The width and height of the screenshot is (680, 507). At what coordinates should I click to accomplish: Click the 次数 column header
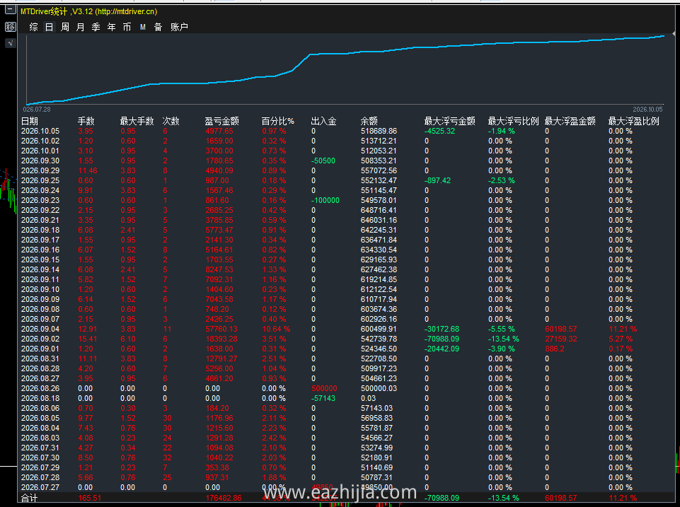171,122
